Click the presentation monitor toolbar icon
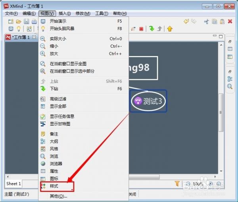Viewport: 238px width, 202px height. click(11, 29)
